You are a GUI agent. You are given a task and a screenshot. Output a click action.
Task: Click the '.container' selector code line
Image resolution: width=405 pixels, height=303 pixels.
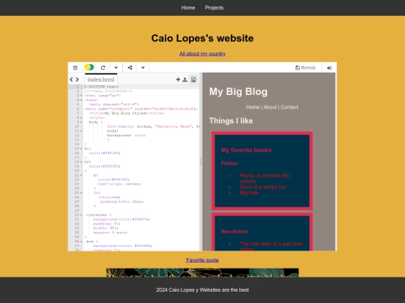tap(98, 215)
